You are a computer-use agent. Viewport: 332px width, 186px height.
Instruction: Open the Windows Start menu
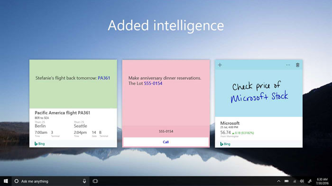[6, 181]
